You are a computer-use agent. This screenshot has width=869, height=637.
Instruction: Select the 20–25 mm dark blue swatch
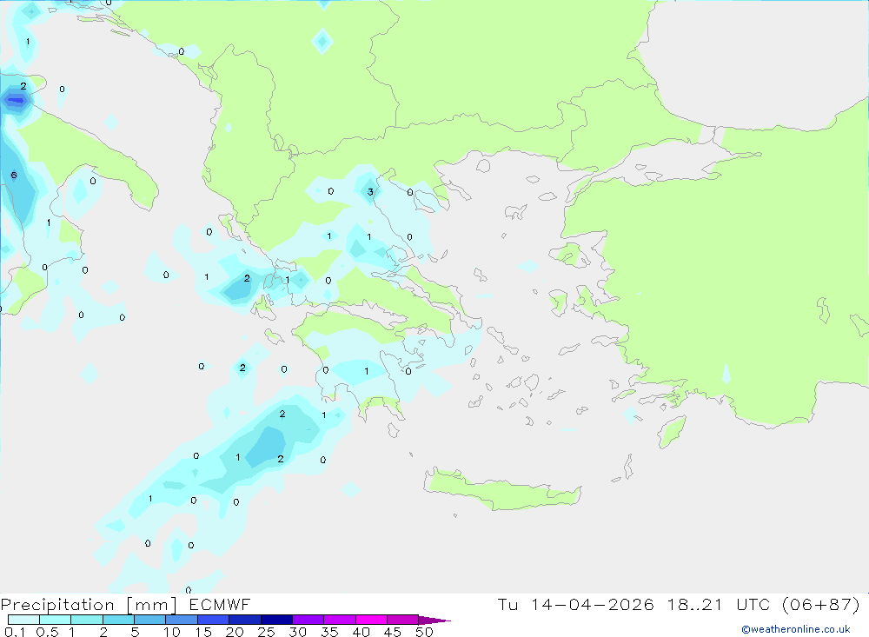tap(245, 620)
